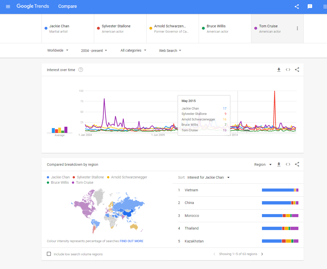The image size is (327, 269).
Task: Click Kazakhstan's interest breakdown bar
Action: pyautogui.click(x=280, y=241)
